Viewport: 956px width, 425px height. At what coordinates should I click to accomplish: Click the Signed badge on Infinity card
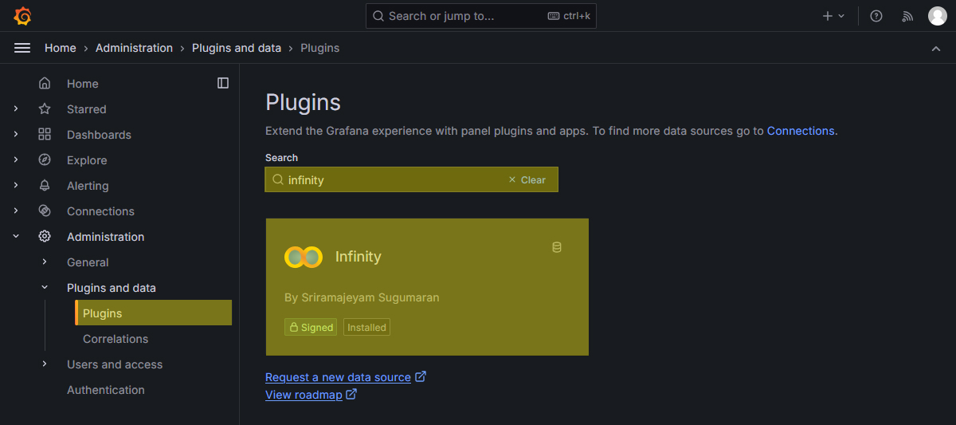(311, 327)
